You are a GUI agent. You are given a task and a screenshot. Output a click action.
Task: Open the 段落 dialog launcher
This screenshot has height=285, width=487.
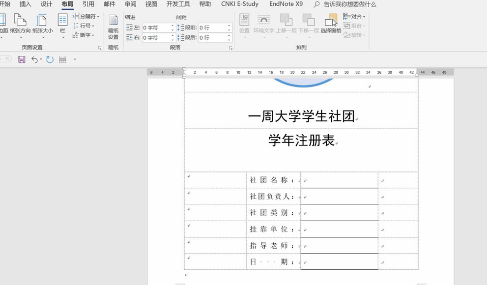pyautogui.click(x=230, y=47)
